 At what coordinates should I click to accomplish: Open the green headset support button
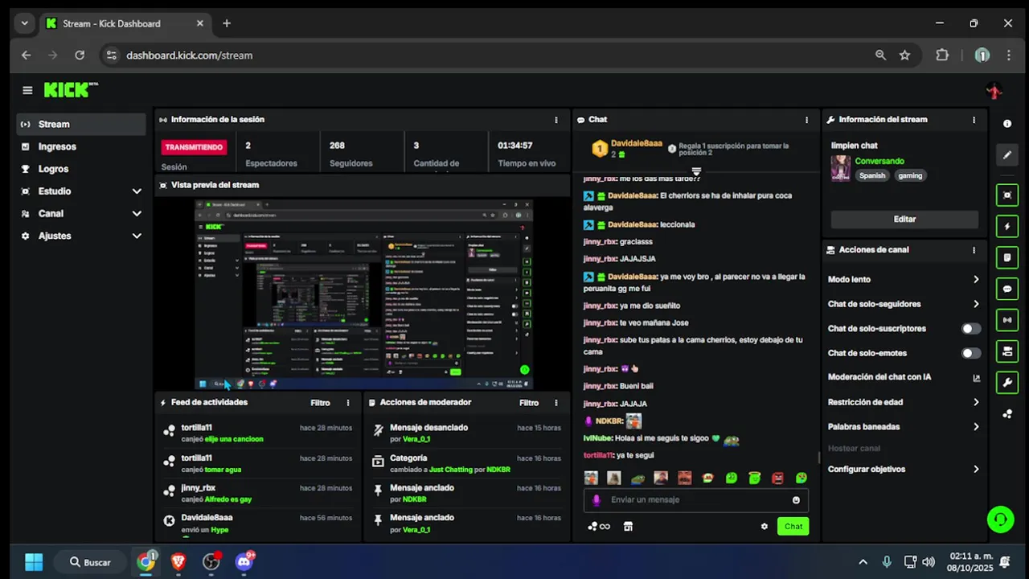(x=1000, y=519)
